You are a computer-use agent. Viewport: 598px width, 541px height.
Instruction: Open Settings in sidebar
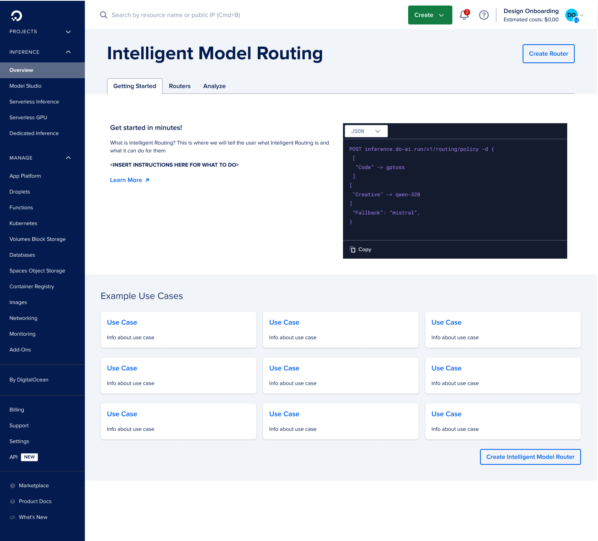tap(42, 441)
